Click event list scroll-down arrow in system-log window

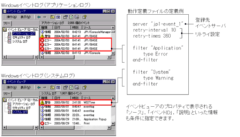113,123
